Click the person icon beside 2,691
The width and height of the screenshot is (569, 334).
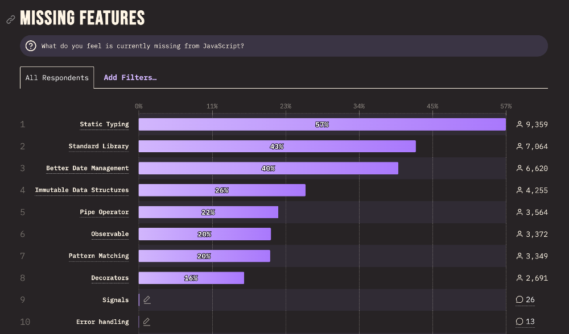tap(519, 278)
